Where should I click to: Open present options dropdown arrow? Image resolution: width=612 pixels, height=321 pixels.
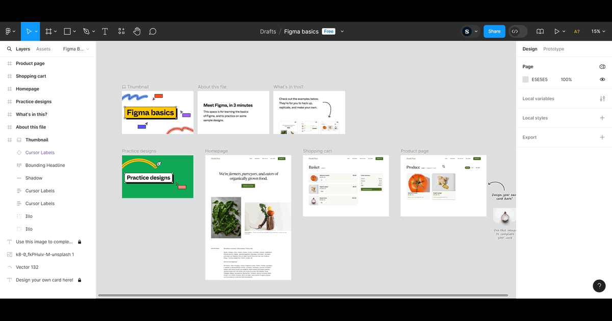[x=564, y=32]
